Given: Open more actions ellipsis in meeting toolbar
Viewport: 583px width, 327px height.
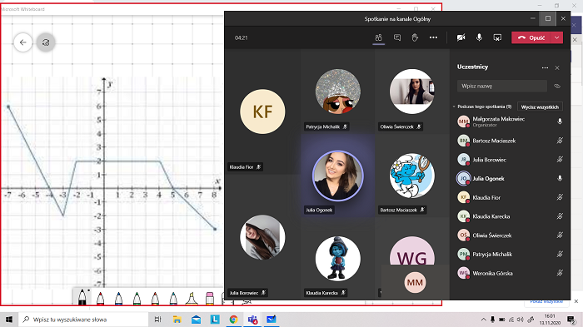Looking at the screenshot, I should point(433,37).
